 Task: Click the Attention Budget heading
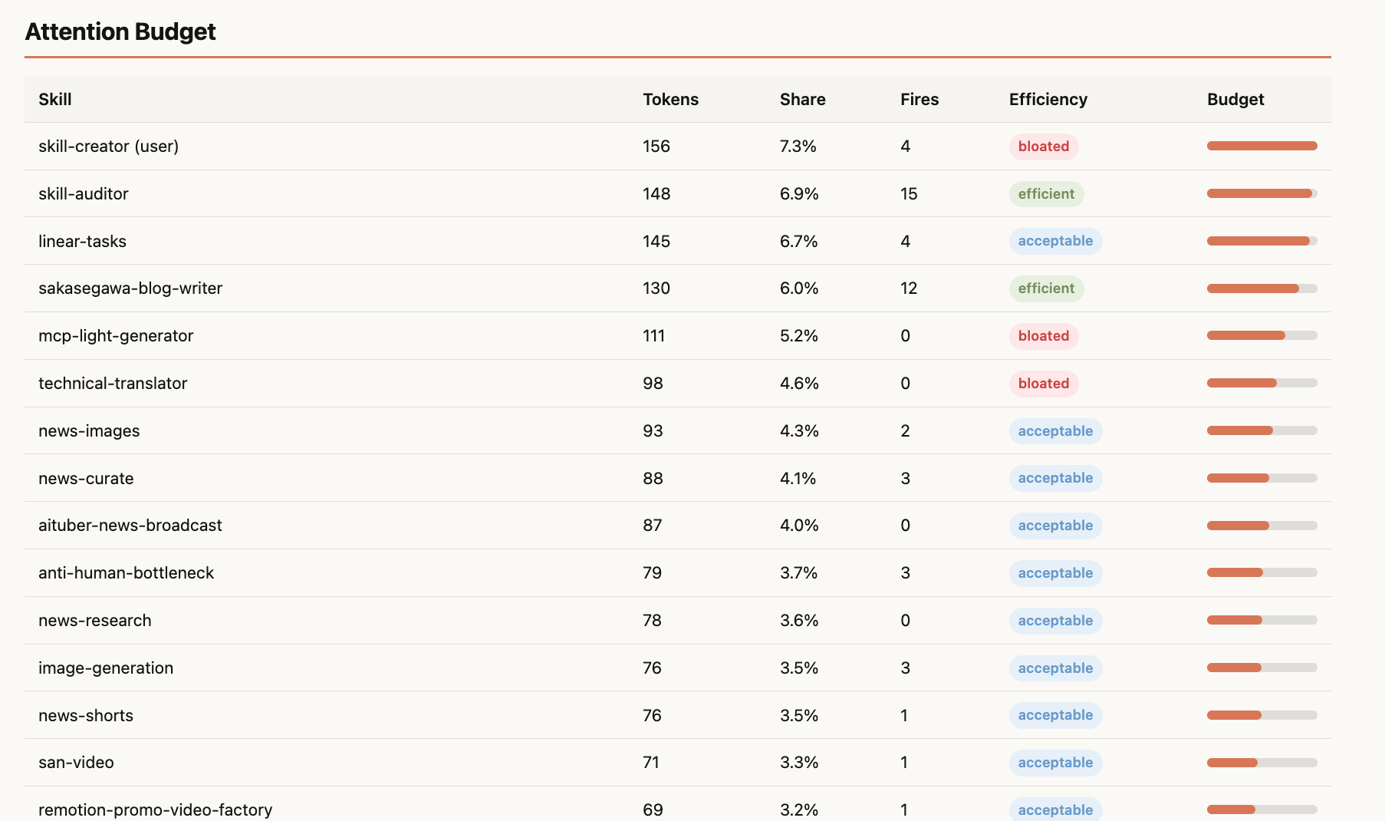(120, 31)
